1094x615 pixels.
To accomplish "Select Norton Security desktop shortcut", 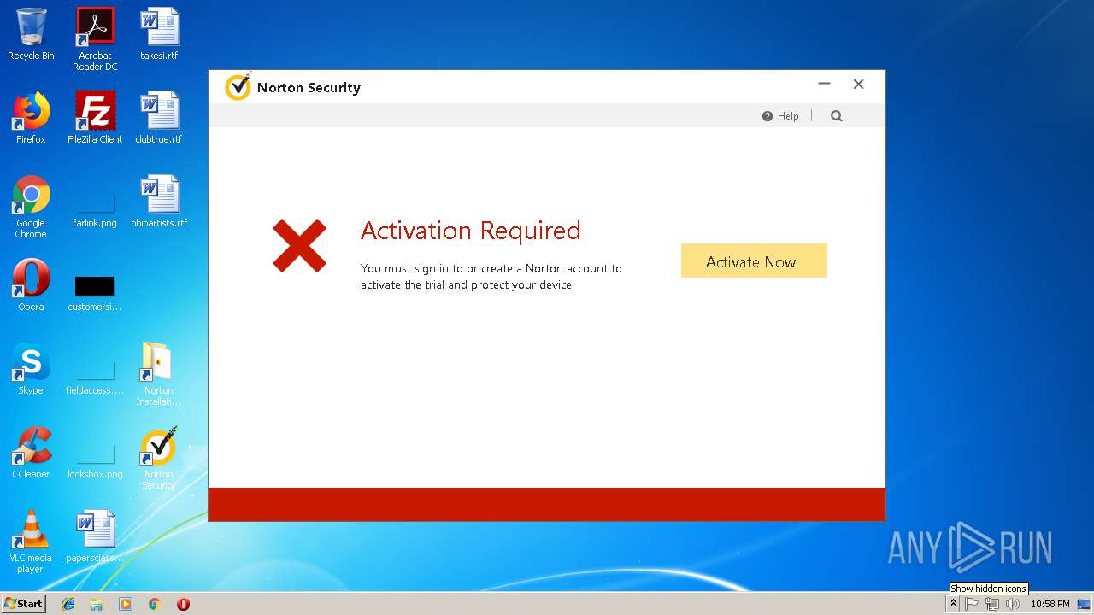I will pyautogui.click(x=159, y=458).
